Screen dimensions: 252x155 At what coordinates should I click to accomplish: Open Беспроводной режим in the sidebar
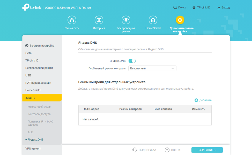tap(42, 68)
